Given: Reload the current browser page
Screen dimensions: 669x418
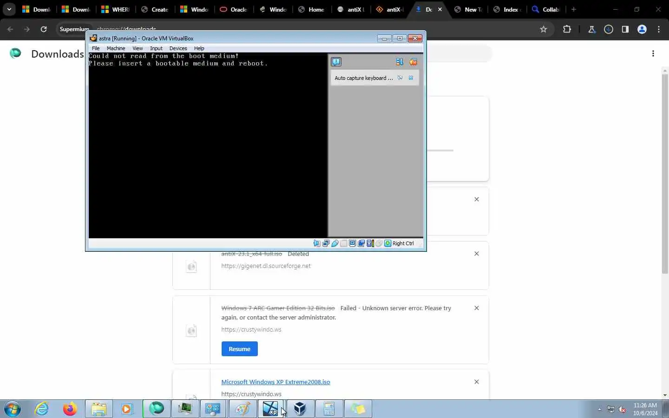Looking at the screenshot, I should click(44, 29).
